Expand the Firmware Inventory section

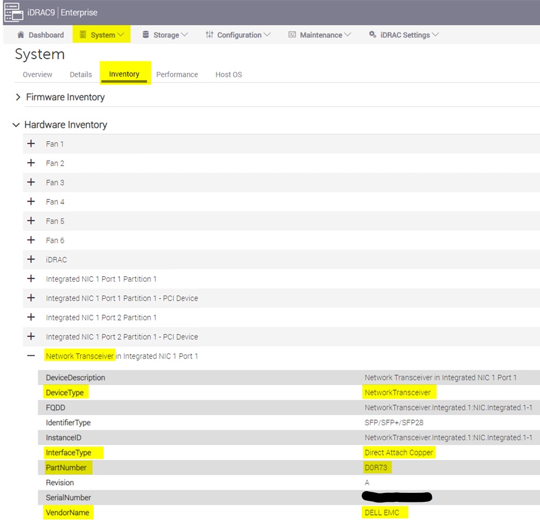coord(17,97)
